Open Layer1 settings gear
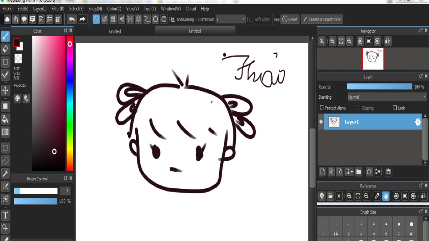 pyautogui.click(x=418, y=122)
